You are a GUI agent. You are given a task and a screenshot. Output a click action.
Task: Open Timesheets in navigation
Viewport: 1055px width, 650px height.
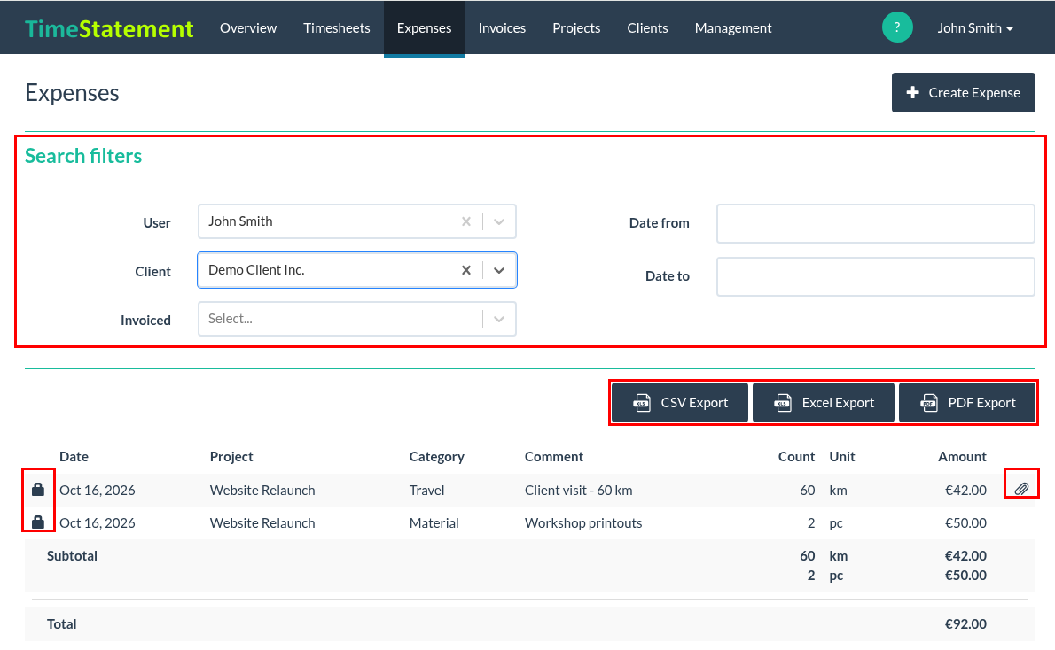coord(336,28)
